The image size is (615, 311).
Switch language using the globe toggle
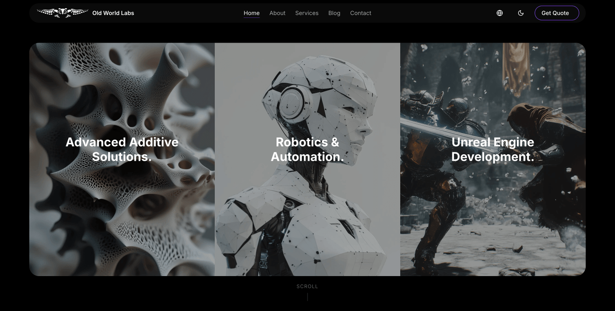tap(499, 13)
